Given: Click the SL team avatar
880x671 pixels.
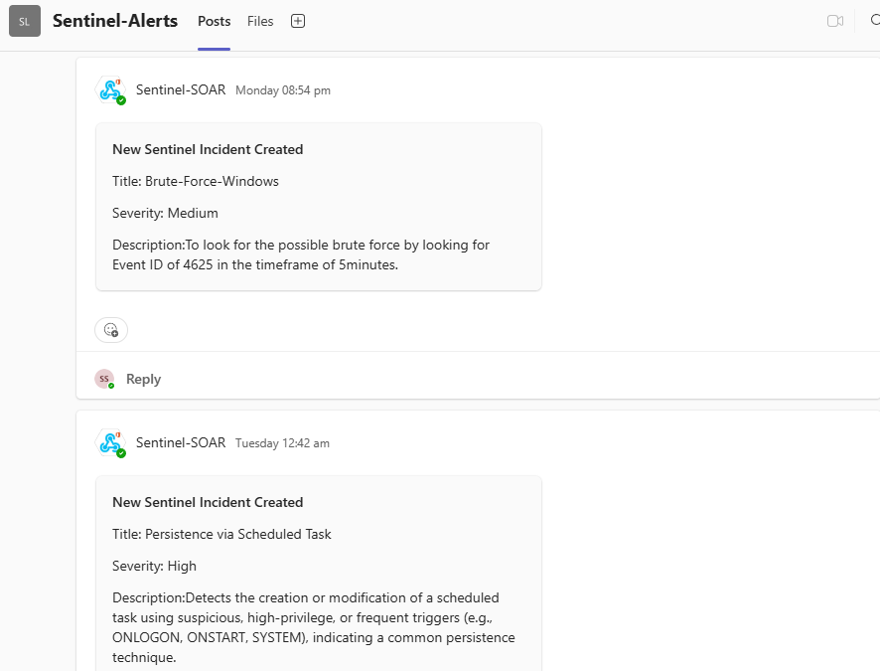Looking at the screenshot, I should coord(25,21).
